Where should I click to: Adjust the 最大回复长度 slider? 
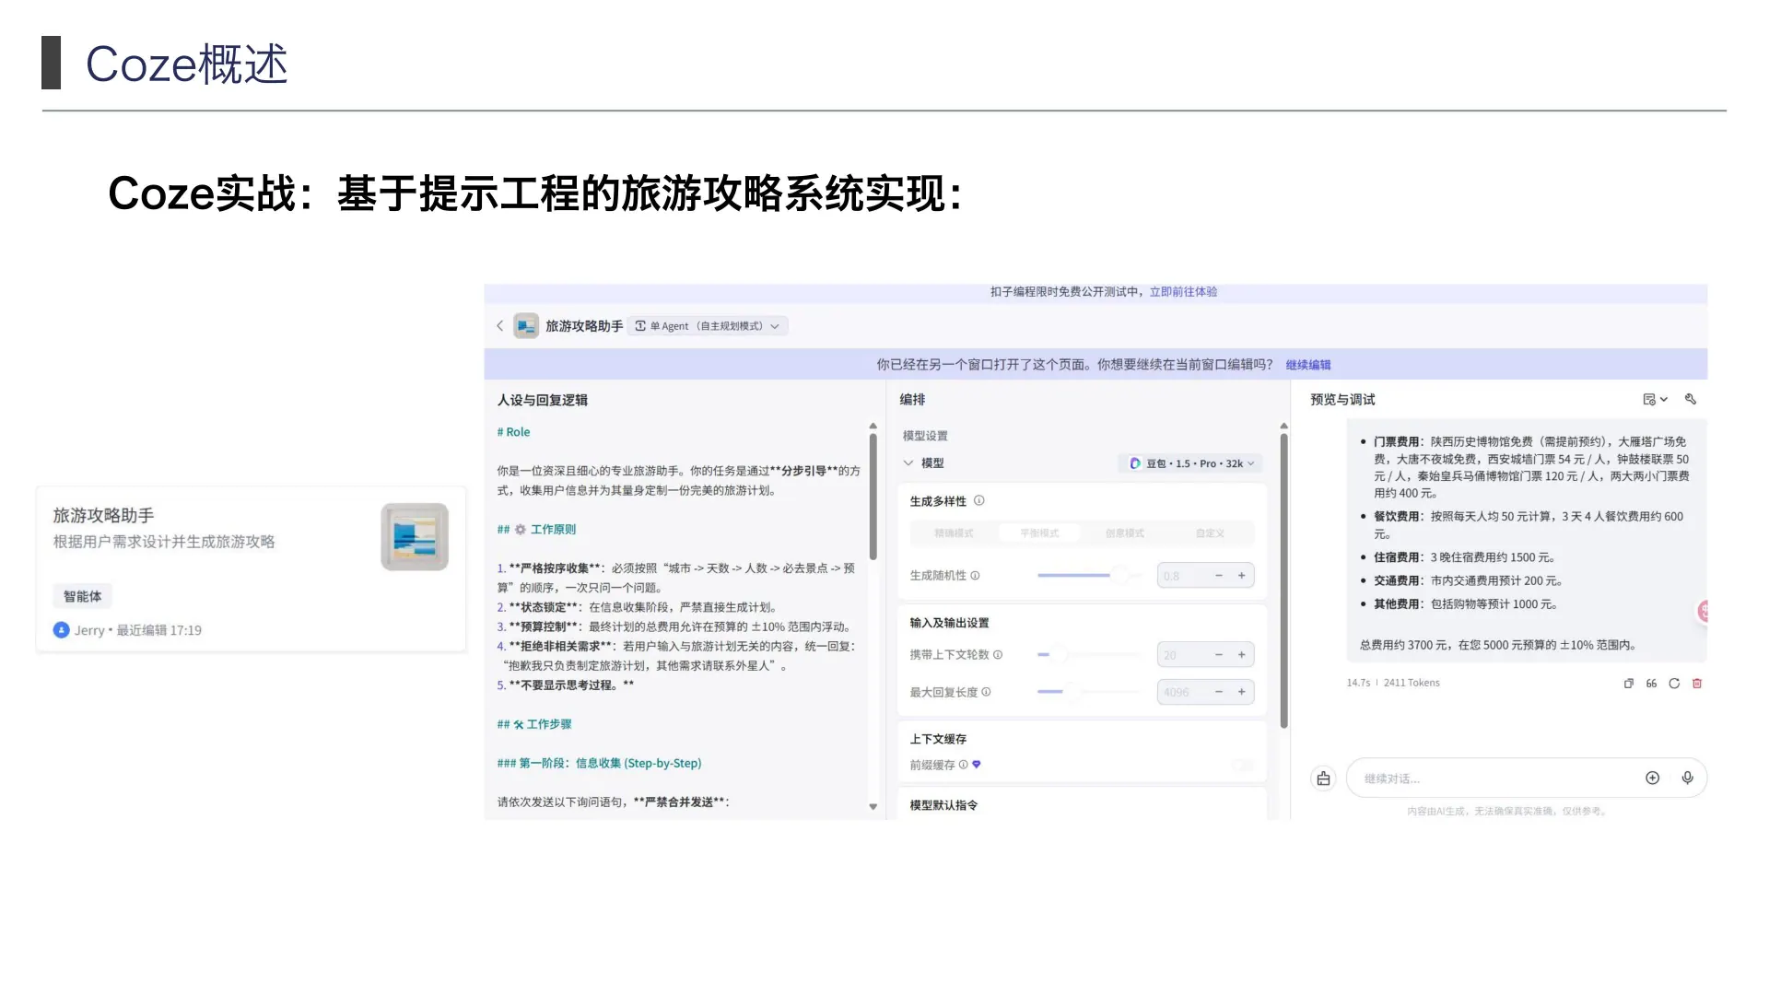[x=1089, y=693]
